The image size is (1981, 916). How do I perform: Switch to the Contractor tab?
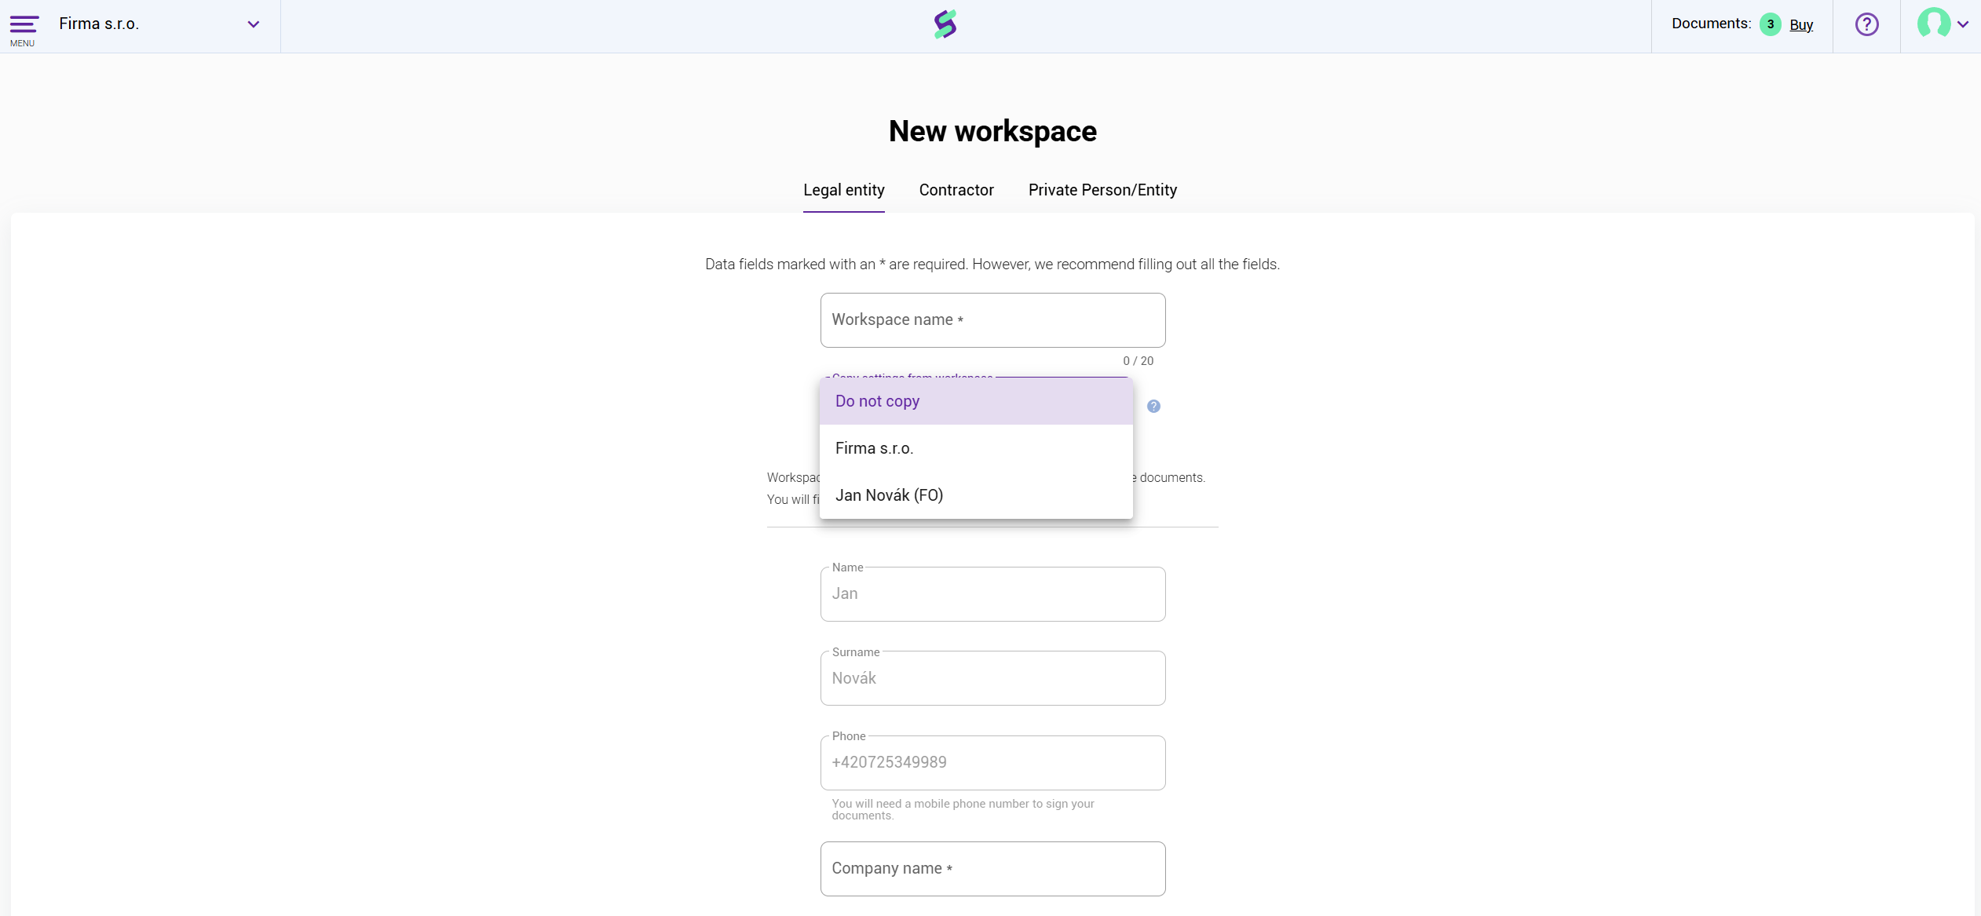956,190
